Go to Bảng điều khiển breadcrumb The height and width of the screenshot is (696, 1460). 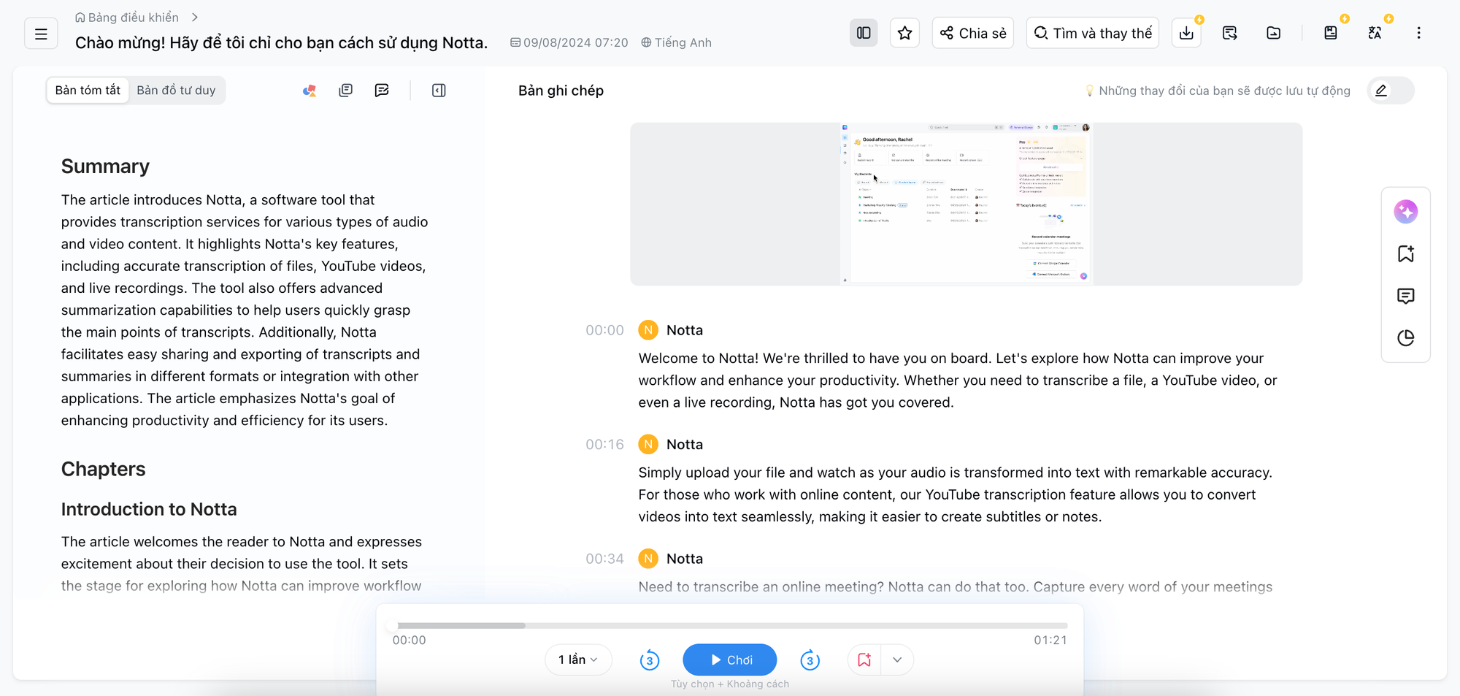click(x=127, y=18)
